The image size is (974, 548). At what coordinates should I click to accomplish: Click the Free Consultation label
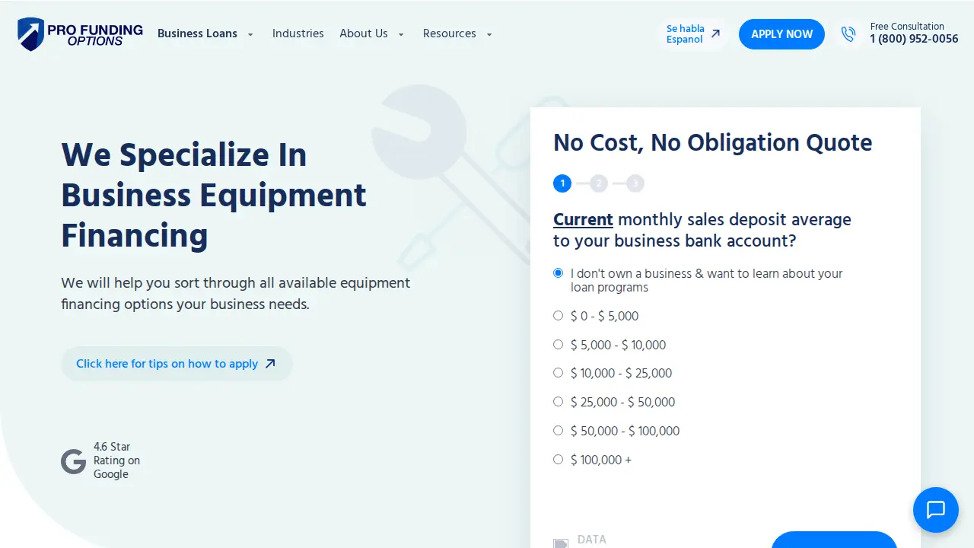click(907, 26)
